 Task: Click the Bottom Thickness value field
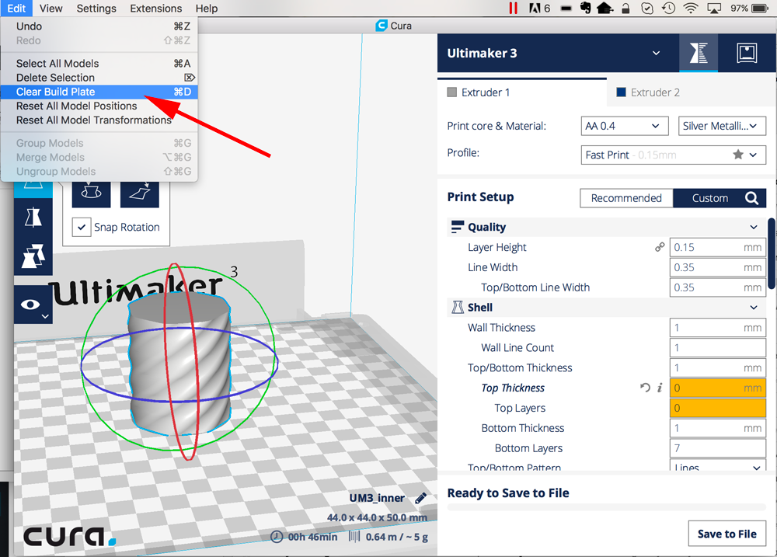[x=717, y=428]
